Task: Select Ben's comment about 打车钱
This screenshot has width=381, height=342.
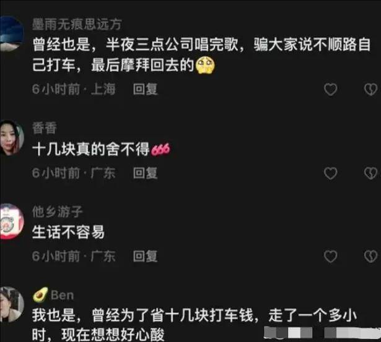Action: click(x=195, y=325)
